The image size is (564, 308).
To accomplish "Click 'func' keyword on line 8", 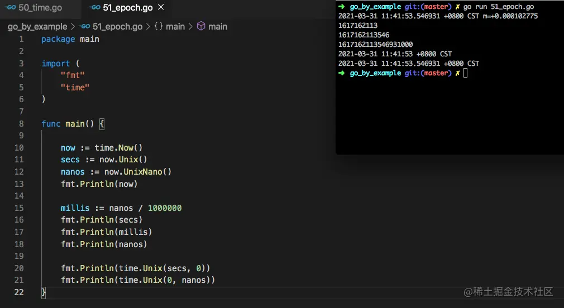I will tap(51, 124).
